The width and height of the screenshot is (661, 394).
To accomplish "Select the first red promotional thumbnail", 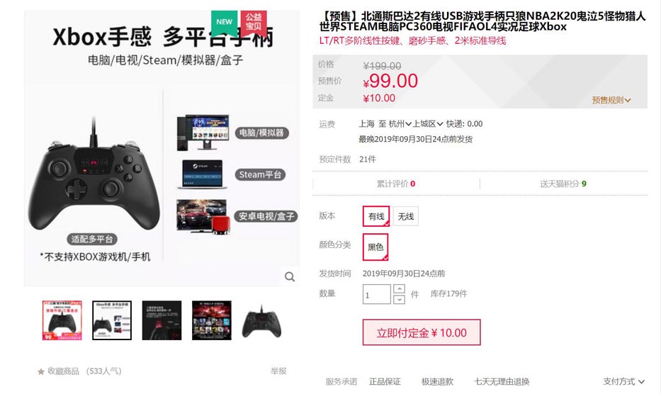I will coord(62,320).
